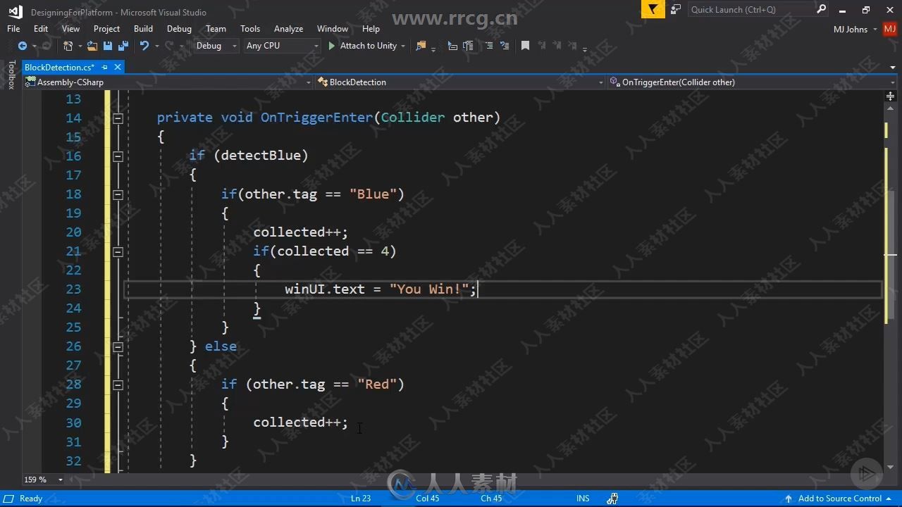
Task: Click the split editor handle above the scrollbar
Action: pos(891,96)
